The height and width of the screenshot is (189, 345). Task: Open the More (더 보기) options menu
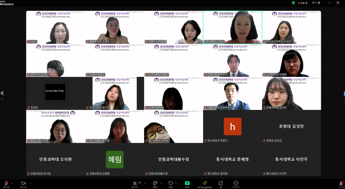[x=236, y=183]
